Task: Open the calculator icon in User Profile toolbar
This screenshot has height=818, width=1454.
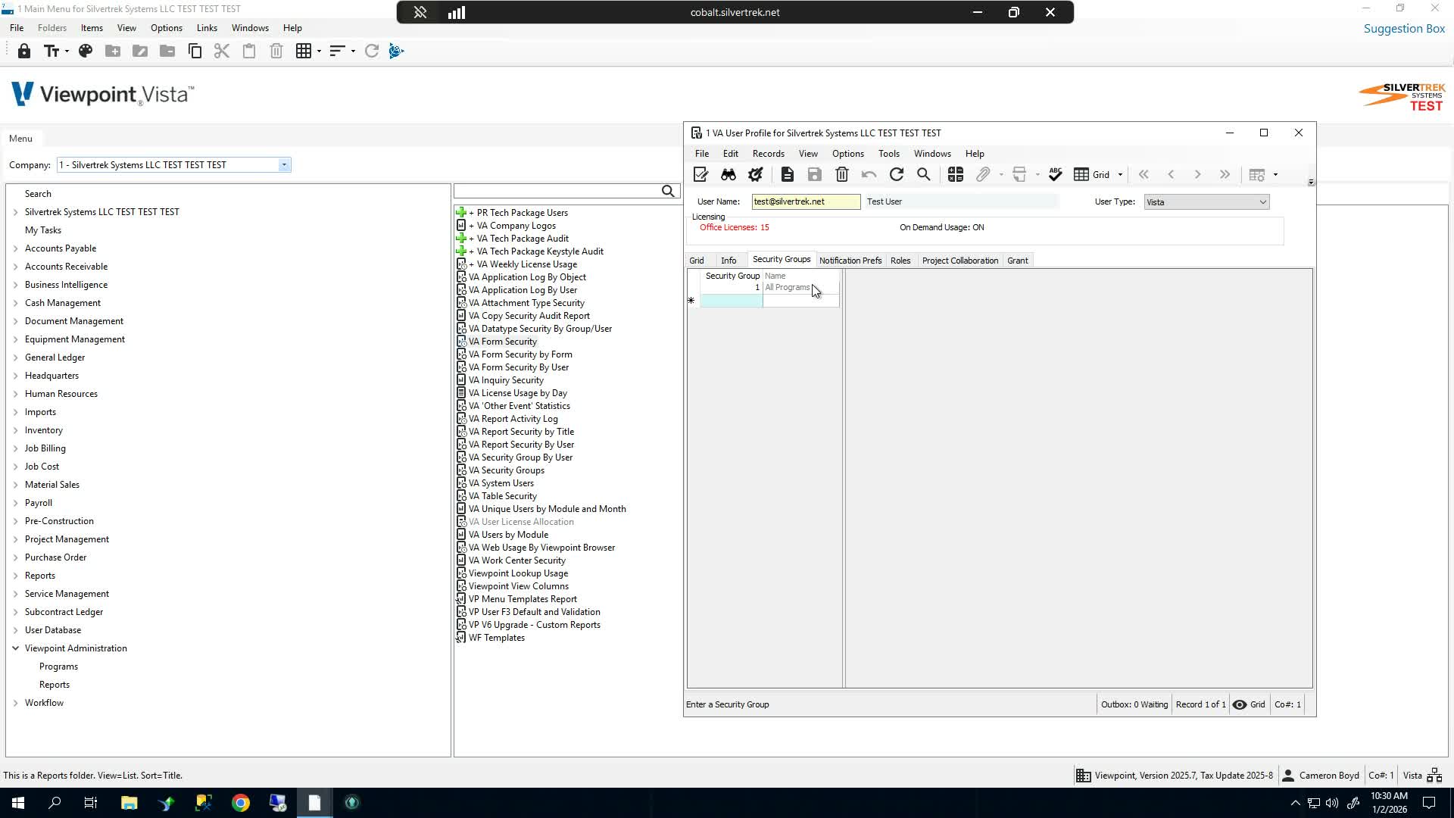Action: click(956, 175)
